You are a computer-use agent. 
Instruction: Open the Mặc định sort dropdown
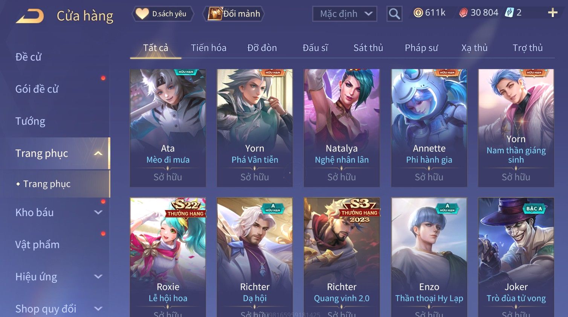coord(345,14)
